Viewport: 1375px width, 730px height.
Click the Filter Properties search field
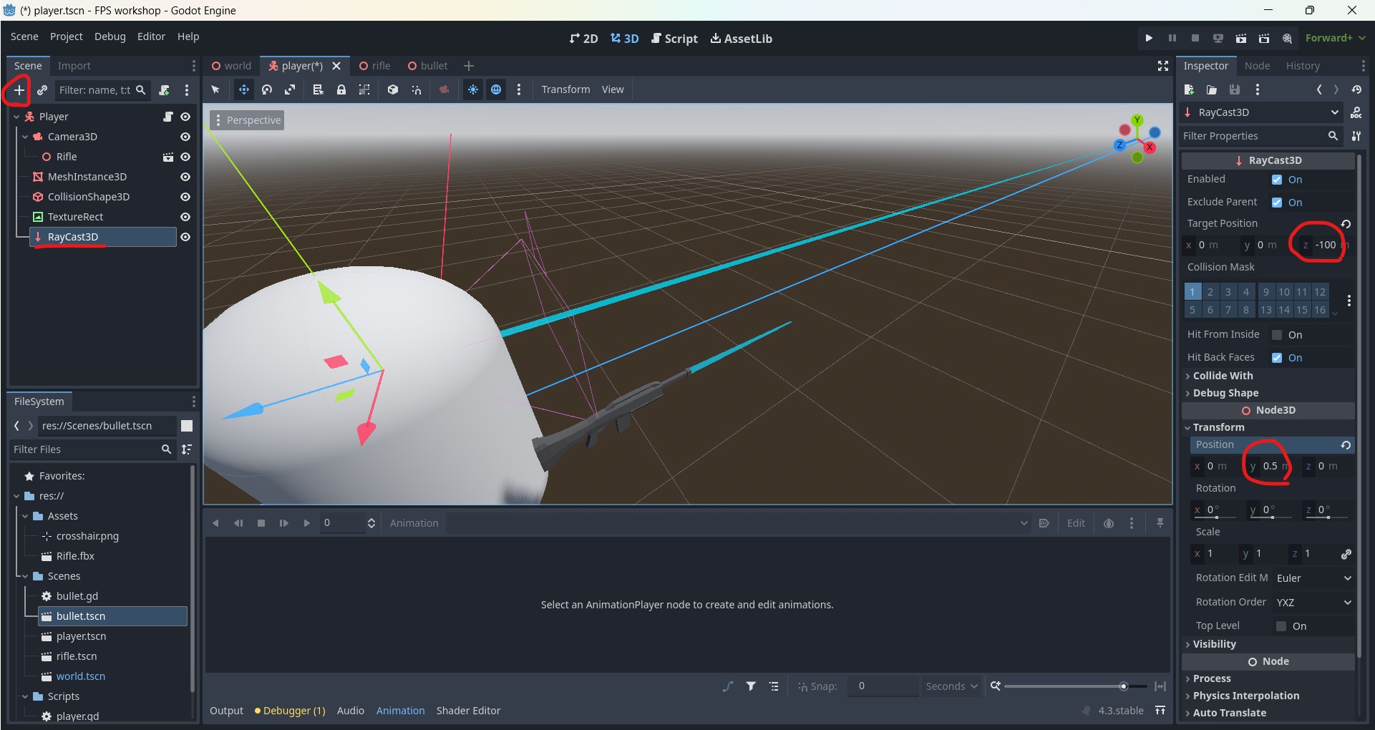pos(1253,136)
